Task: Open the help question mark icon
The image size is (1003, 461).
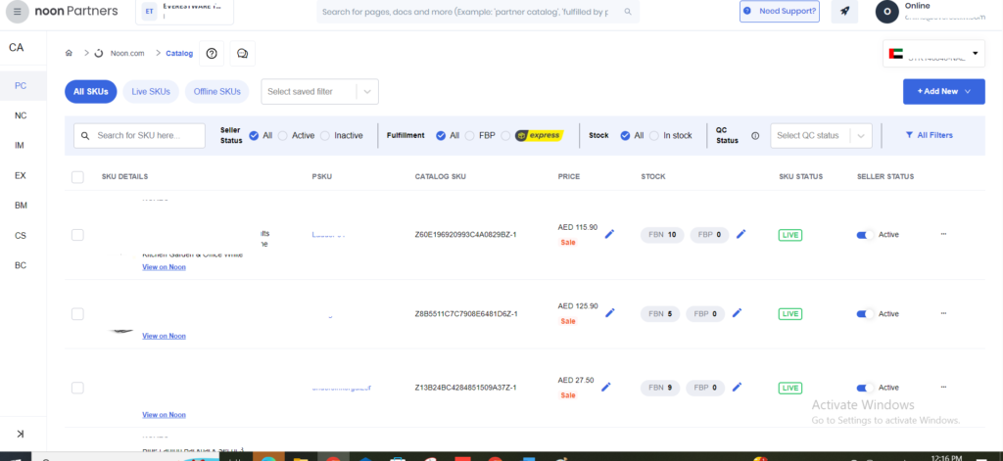Action: [212, 53]
